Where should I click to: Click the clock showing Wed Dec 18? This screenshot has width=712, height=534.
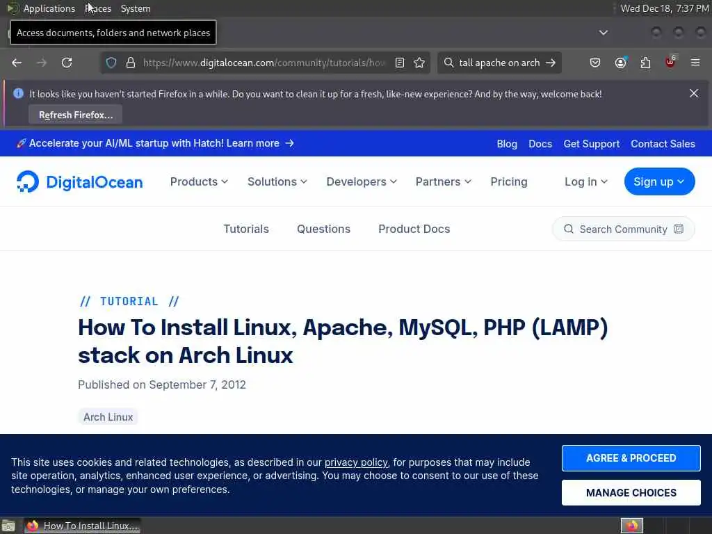pyautogui.click(x=664, y=8)
